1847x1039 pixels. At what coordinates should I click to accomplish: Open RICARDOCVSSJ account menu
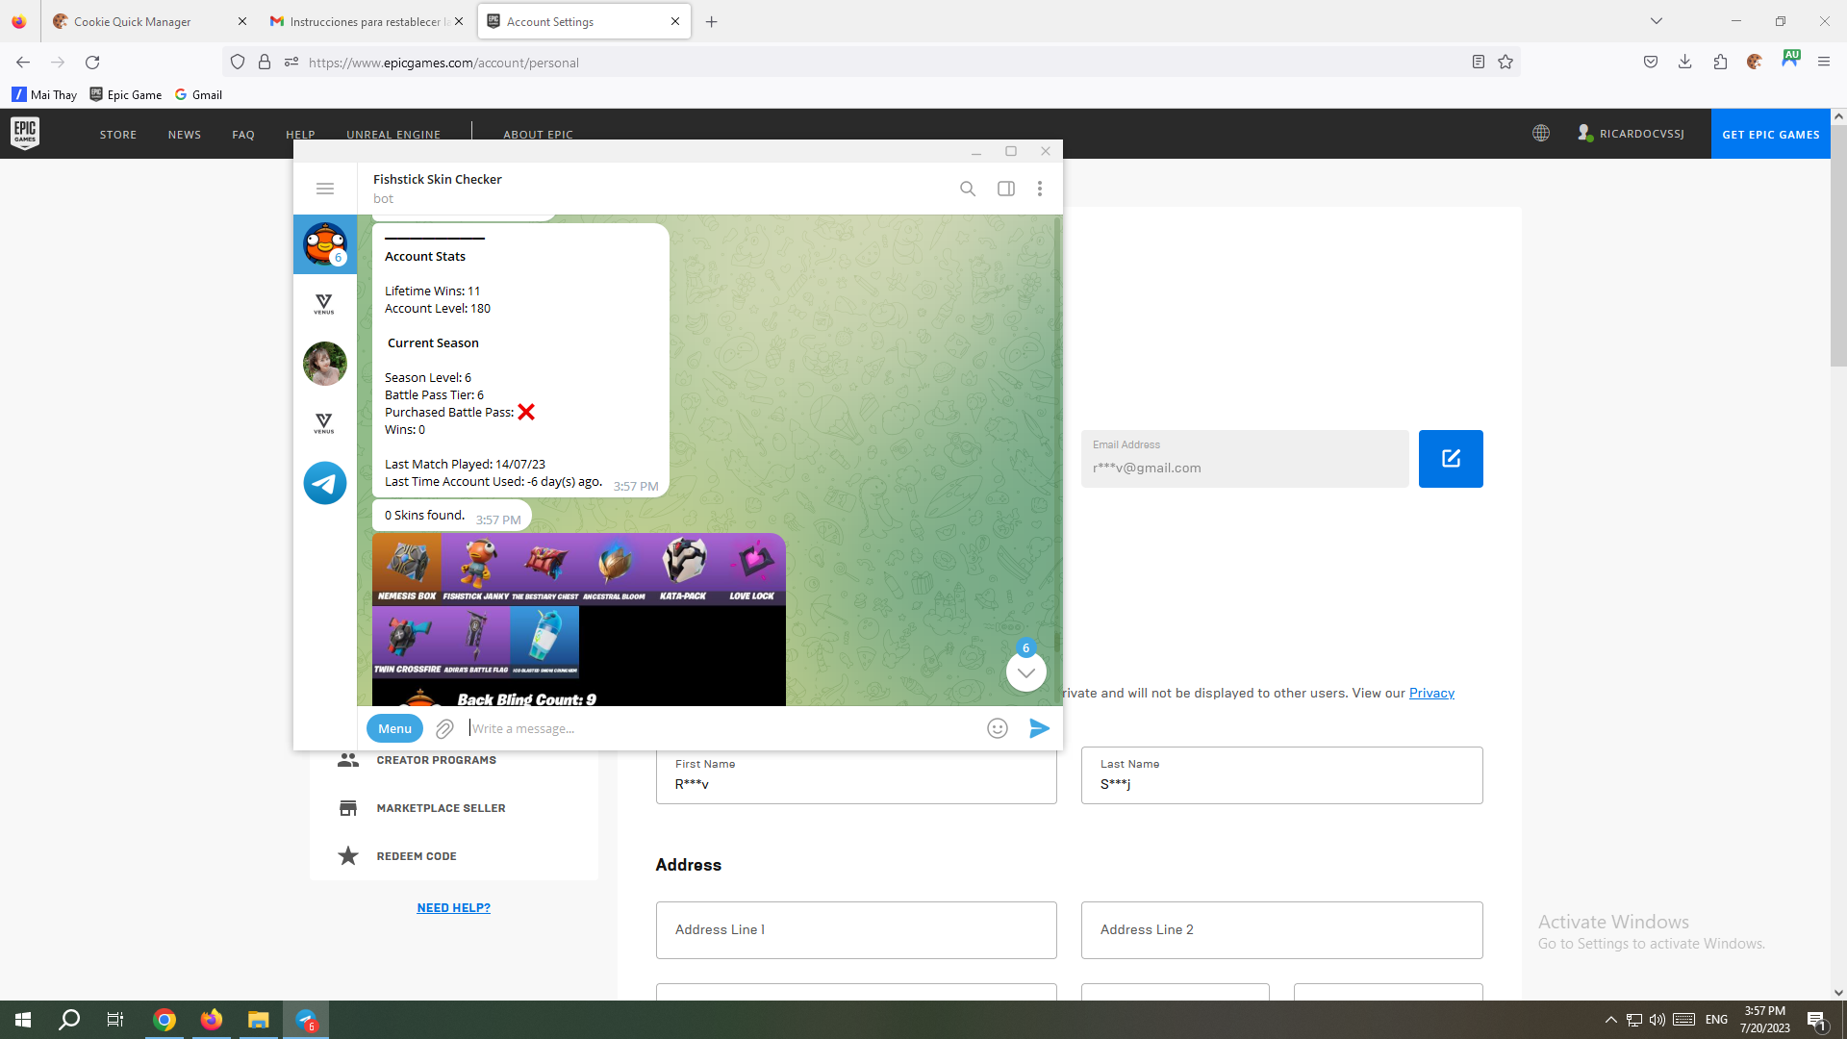pyautogui.click(x=1632, y=134)
